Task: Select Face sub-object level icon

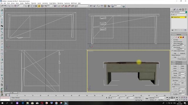Action: tap(179, 37)
